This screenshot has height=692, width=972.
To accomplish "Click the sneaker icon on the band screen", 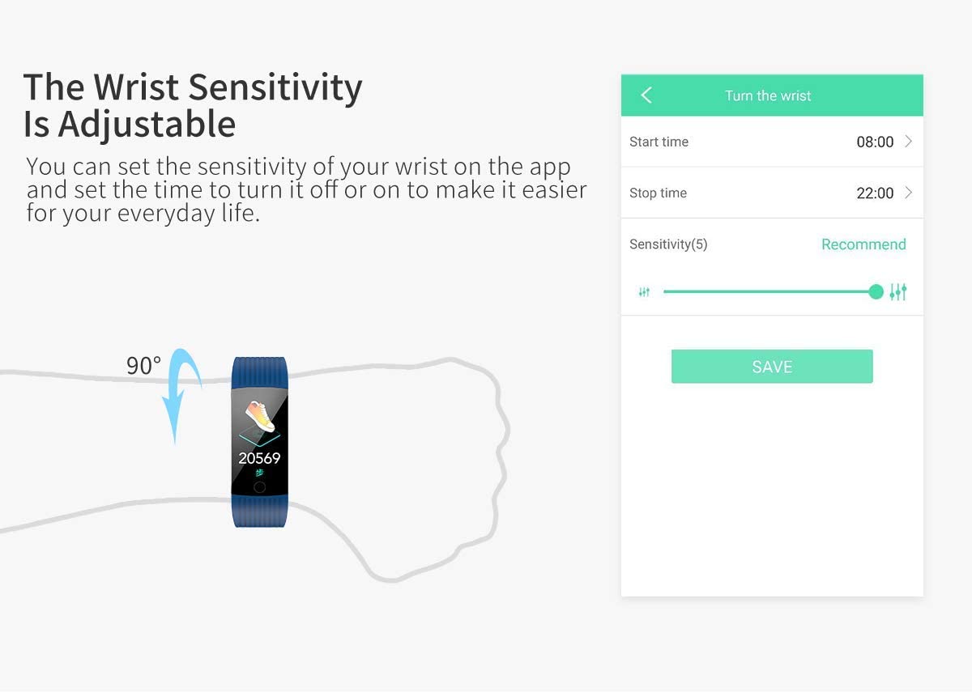I will point(259,413).
